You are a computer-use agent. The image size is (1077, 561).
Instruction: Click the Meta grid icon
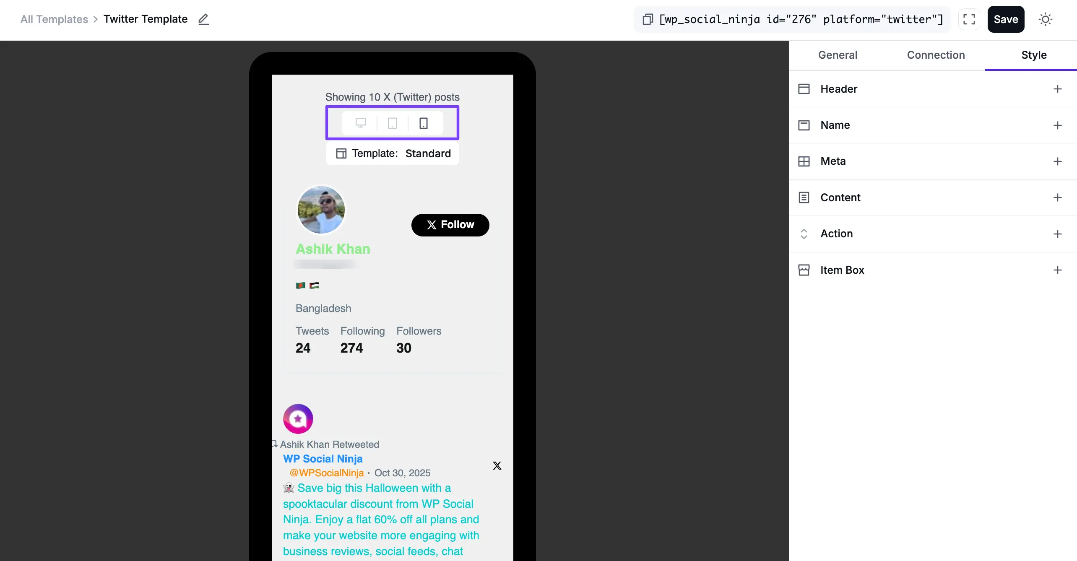tap(804, 161)
